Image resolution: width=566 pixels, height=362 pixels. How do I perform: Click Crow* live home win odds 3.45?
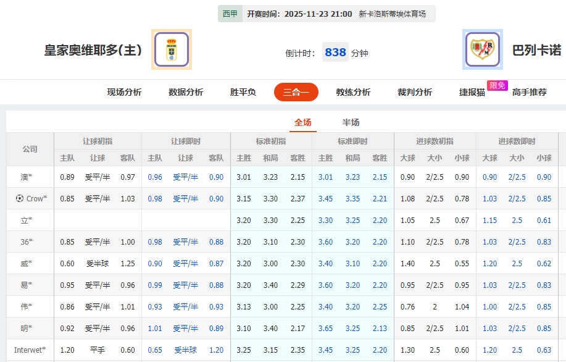[326, 198]
